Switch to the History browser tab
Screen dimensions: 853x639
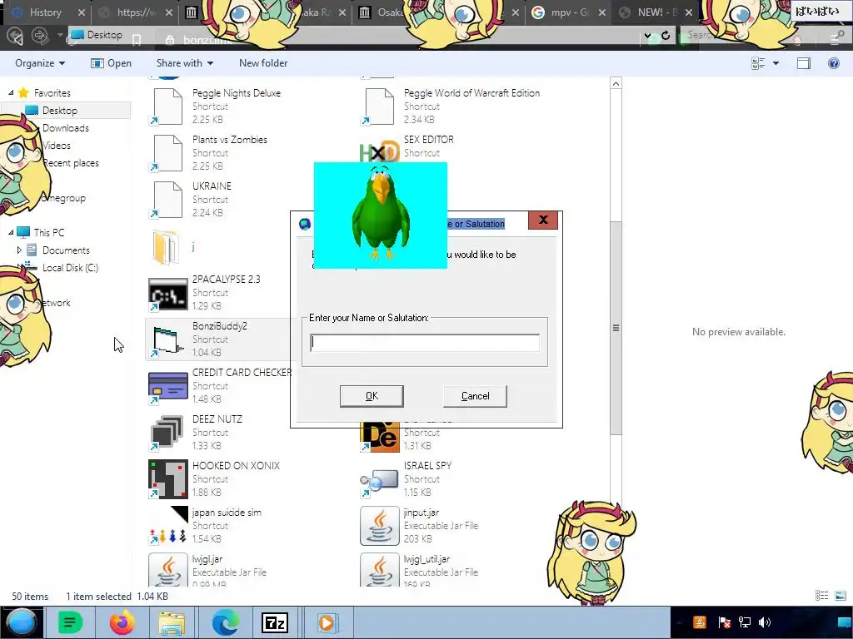(46, 12)
